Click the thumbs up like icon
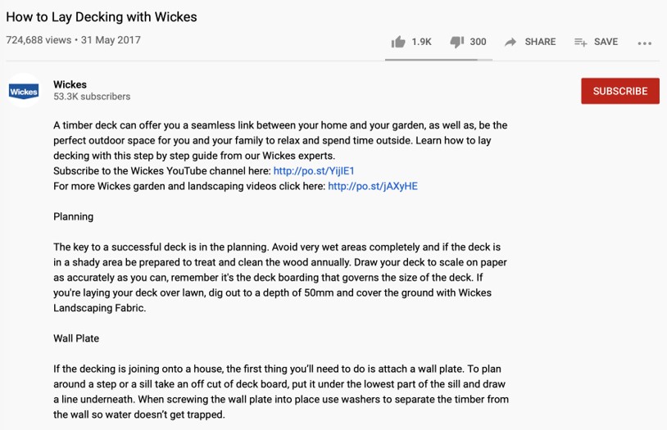The image size is (667, 430). (x=398, y=42)
